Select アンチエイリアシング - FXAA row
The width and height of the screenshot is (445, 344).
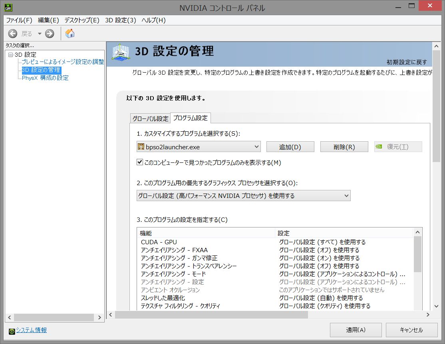(275, 250)
